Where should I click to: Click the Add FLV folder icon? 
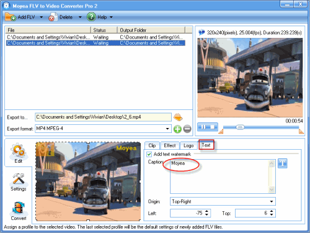pos(11,17)
